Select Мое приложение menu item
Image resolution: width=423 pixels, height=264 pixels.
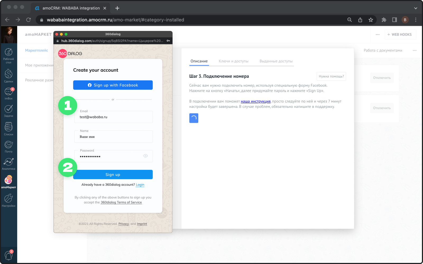39,65
